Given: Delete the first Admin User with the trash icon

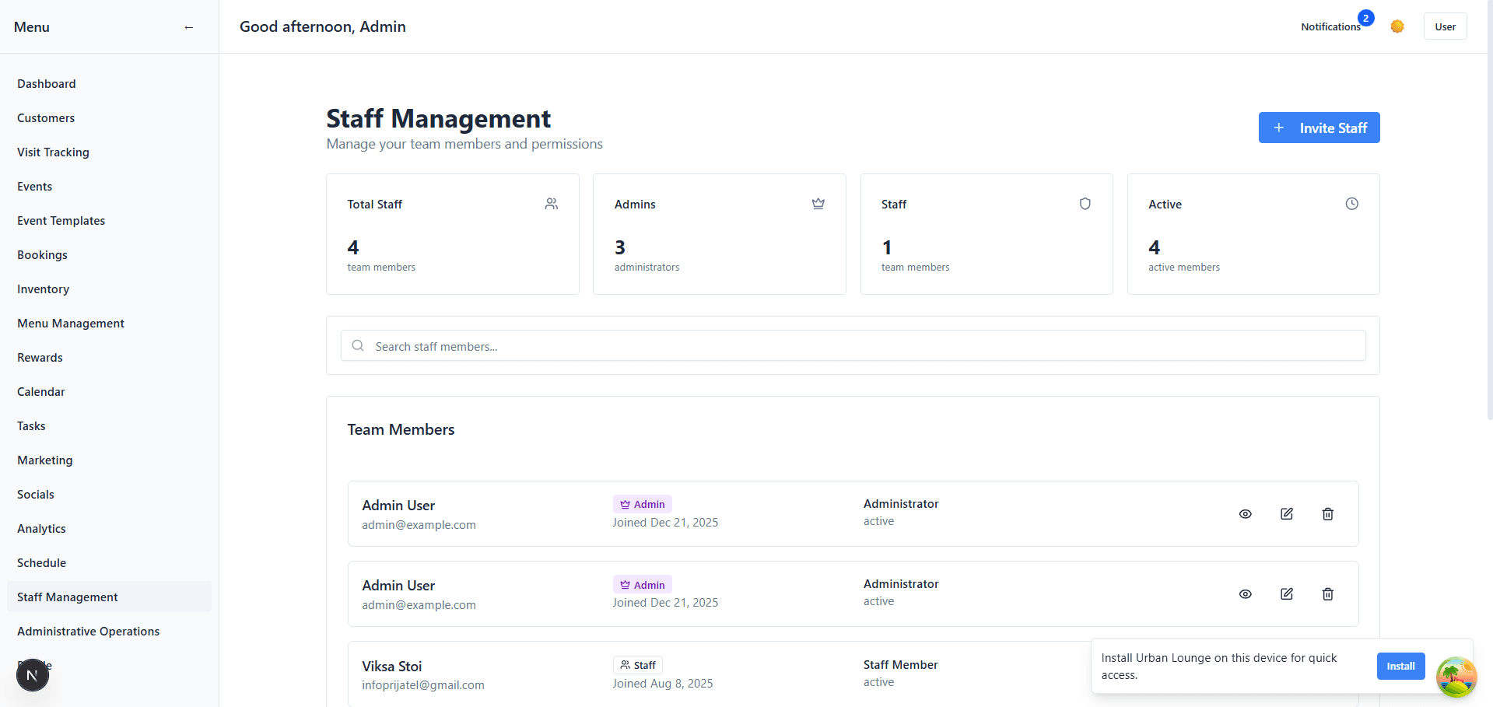Looking at the screenshot, I should (x=1328, y=514).
